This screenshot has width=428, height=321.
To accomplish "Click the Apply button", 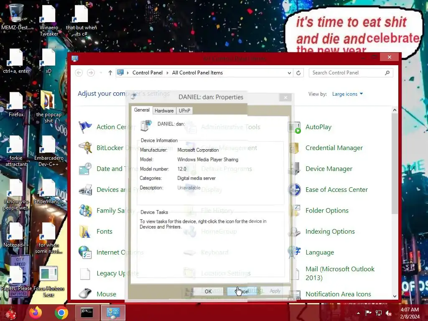I will click(x=275, y=291).
